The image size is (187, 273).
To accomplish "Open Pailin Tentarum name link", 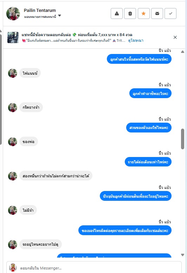I will point(40,11).
